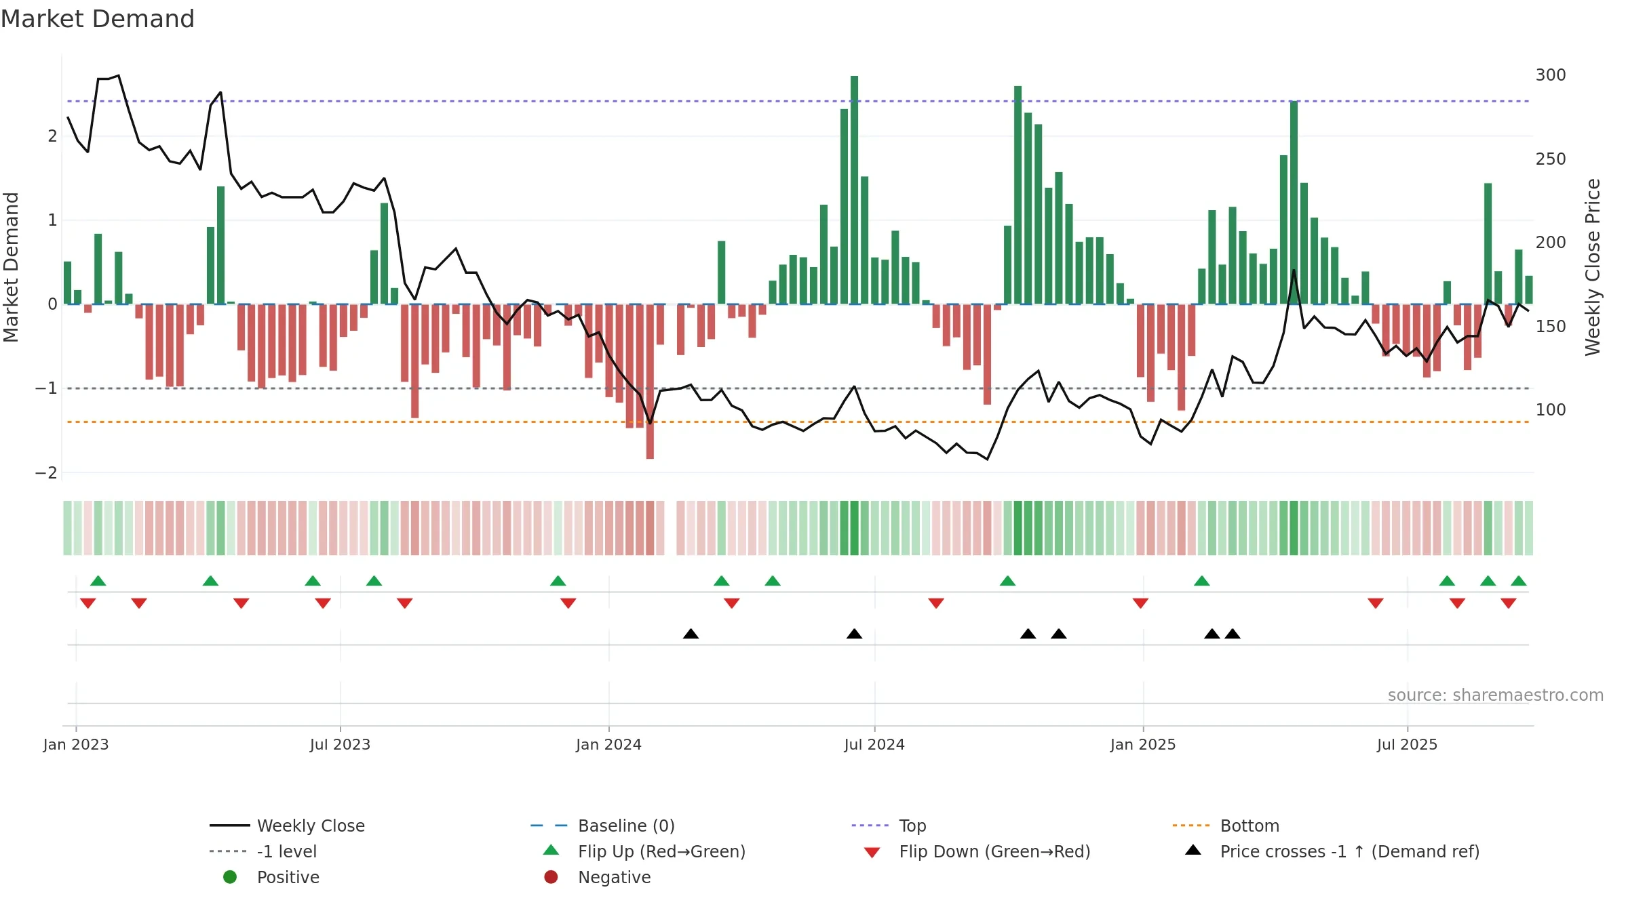1628x915 pixels.
Task: Click the red Flip Down triangle in legend
Action: [x=872, y=853]
